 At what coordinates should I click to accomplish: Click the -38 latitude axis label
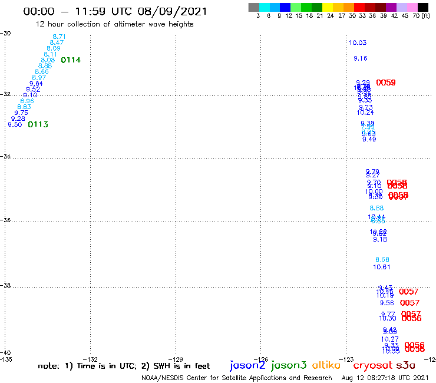pyautogui.click(x=5, y=285)
